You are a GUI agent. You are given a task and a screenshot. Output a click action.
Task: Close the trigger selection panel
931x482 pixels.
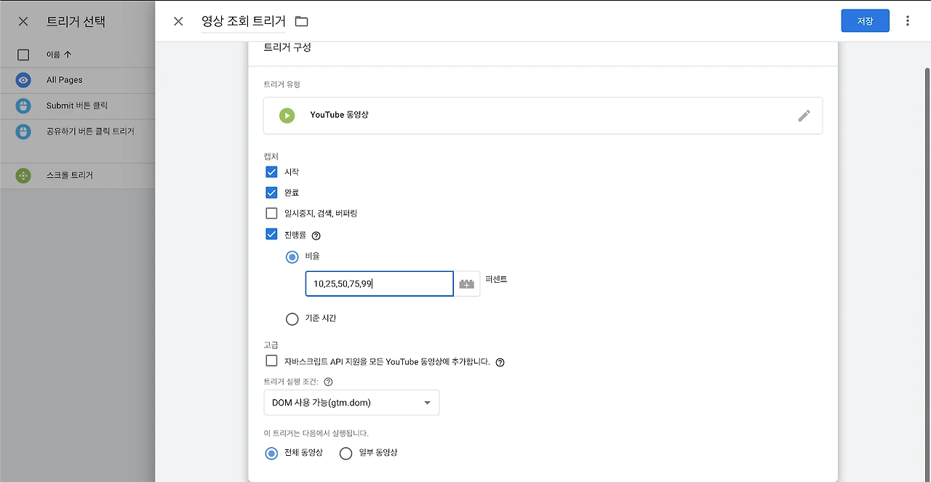23,21
